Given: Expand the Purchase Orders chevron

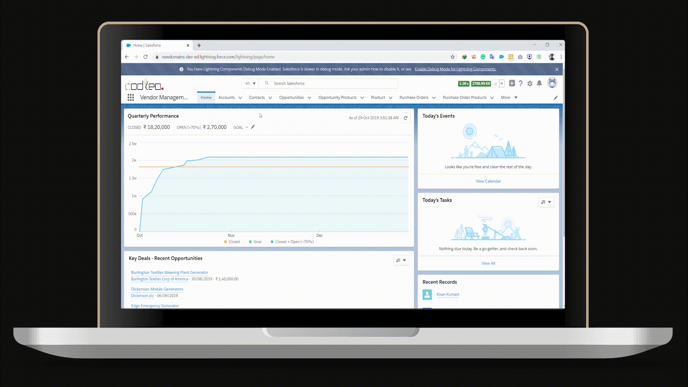Looking at the screenshot, I should tap(434, 98).
